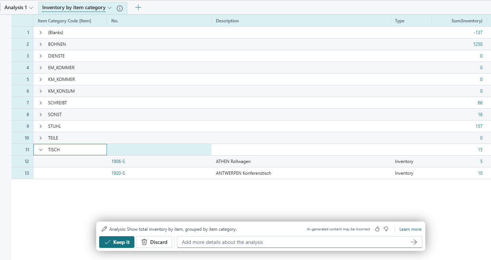Discard the generated analysis
Viewport: 491px width, 260px height.
point(154,242)
